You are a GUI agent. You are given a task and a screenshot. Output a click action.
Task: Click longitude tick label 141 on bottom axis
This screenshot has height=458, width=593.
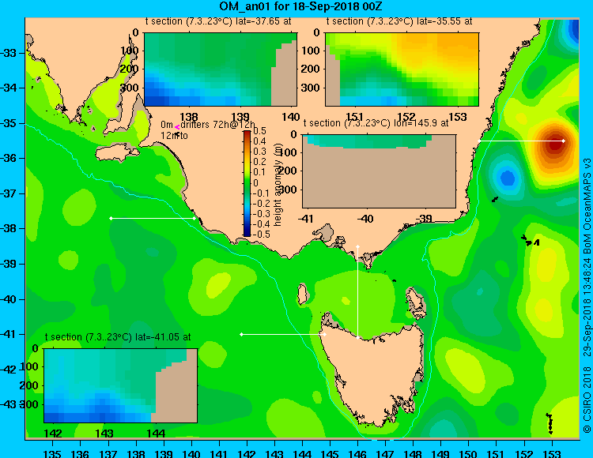pos(218,453)
